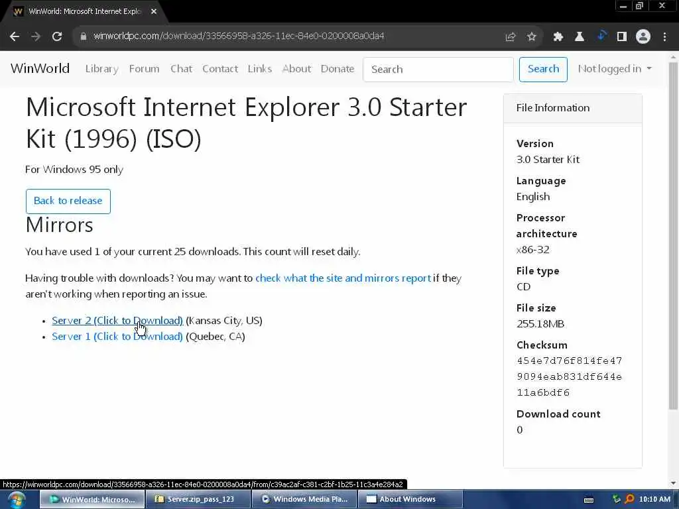The width and height of the screenshot is (679, 509).
Task: Click the site padlock icon
Action: 83,36
